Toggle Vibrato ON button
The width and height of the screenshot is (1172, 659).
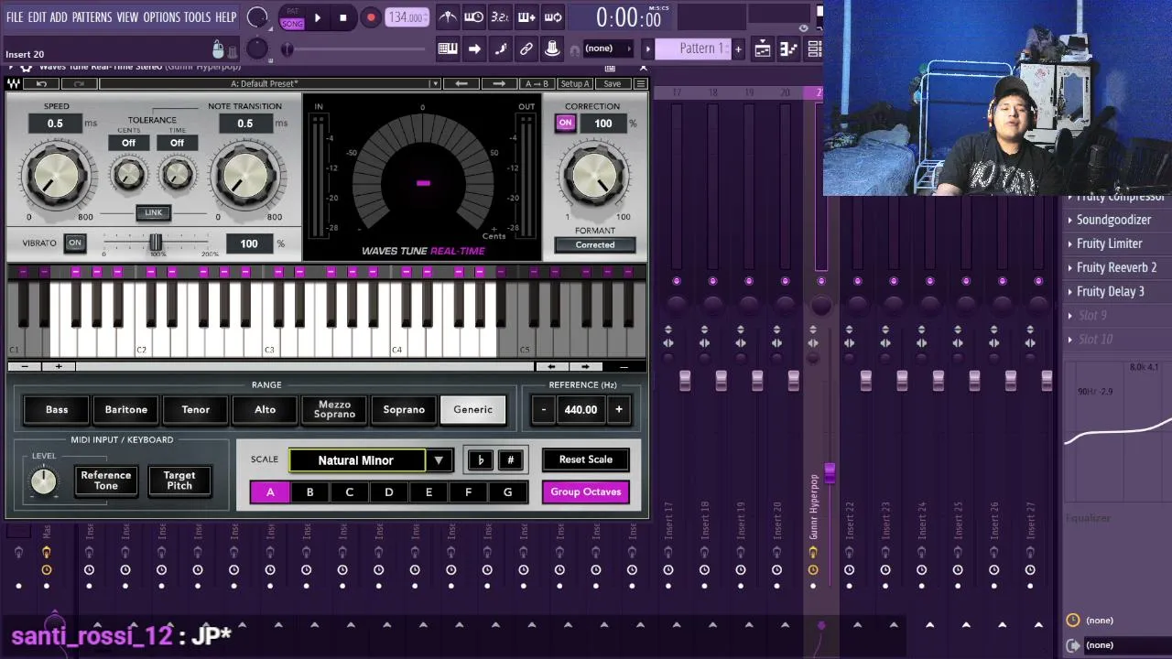[x=75, y=243]
